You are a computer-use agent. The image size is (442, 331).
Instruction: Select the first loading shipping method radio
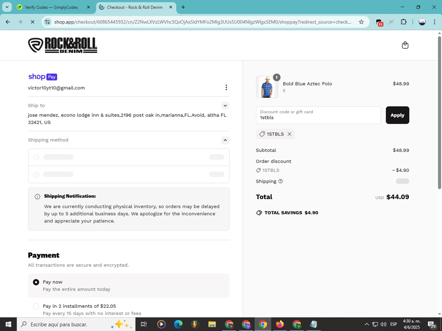click(36, 157)
